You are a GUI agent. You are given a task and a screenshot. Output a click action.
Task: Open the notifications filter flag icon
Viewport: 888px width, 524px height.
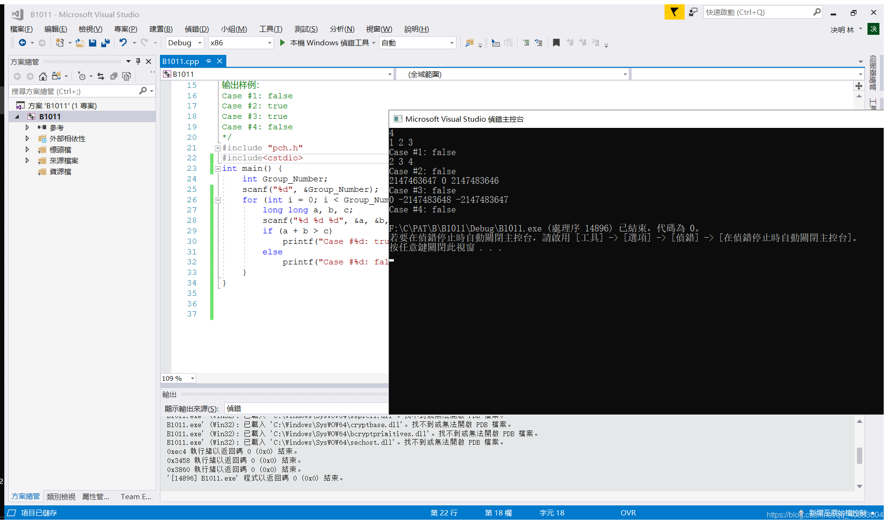click(674, 12)
